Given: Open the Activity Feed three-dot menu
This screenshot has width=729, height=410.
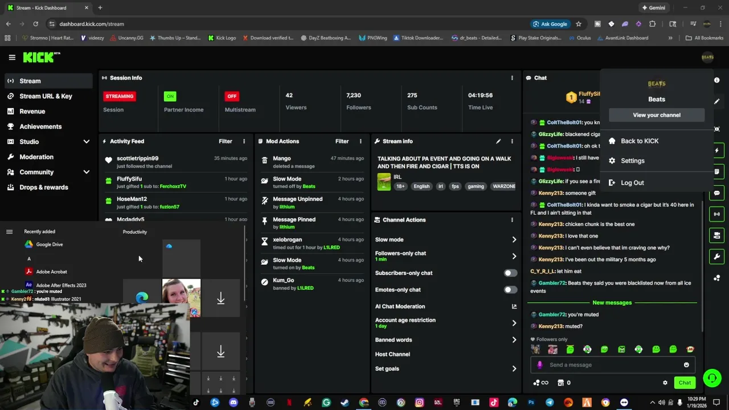Looking at the screenshot, I should tap(244, 141).
